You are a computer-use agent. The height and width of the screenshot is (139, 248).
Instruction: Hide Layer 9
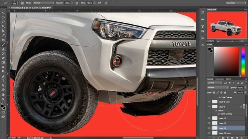click(x=209, y=107)
